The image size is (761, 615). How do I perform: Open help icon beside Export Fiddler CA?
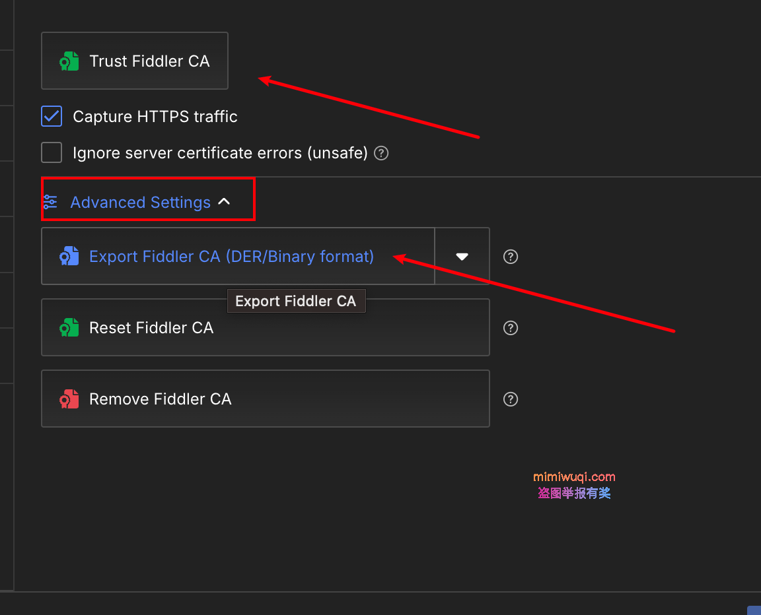(511, 257)
